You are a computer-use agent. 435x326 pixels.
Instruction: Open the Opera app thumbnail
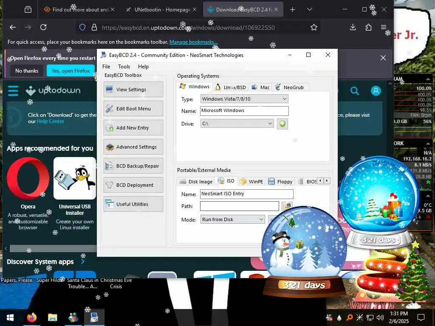[x=28, y=178]
